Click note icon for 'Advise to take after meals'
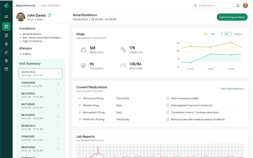Screen dimensions: 253x158 click(x=168, y=119)
